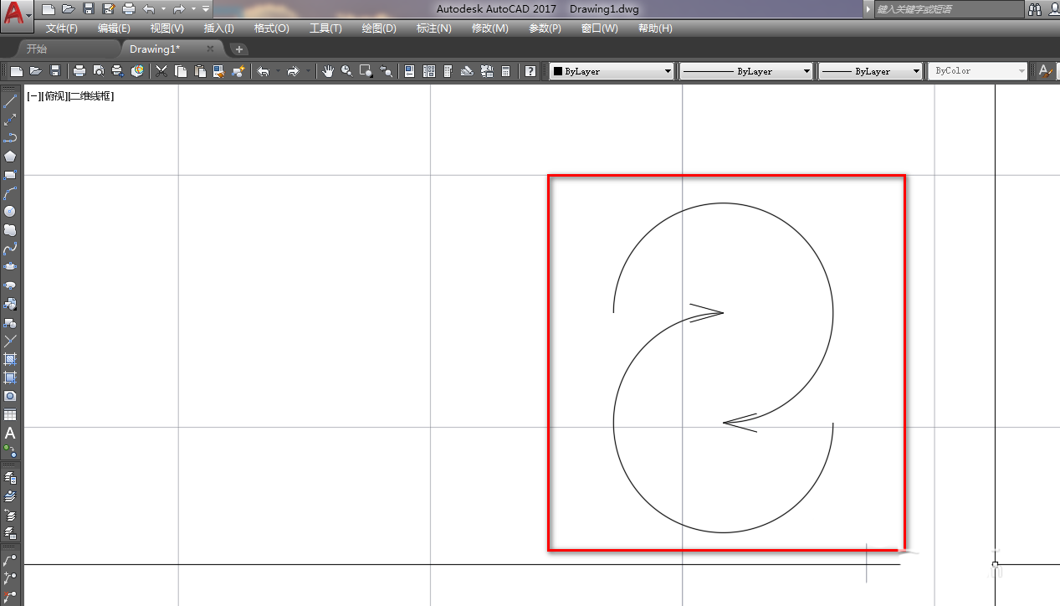Screen dimensions: 1060x606
Task: Expand the quick access toolbar customization arrow
Action: pos(206,9)
